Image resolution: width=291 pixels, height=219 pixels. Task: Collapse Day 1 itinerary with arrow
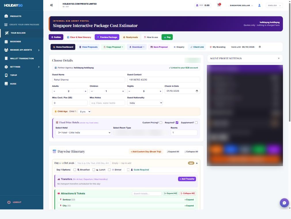197,163
